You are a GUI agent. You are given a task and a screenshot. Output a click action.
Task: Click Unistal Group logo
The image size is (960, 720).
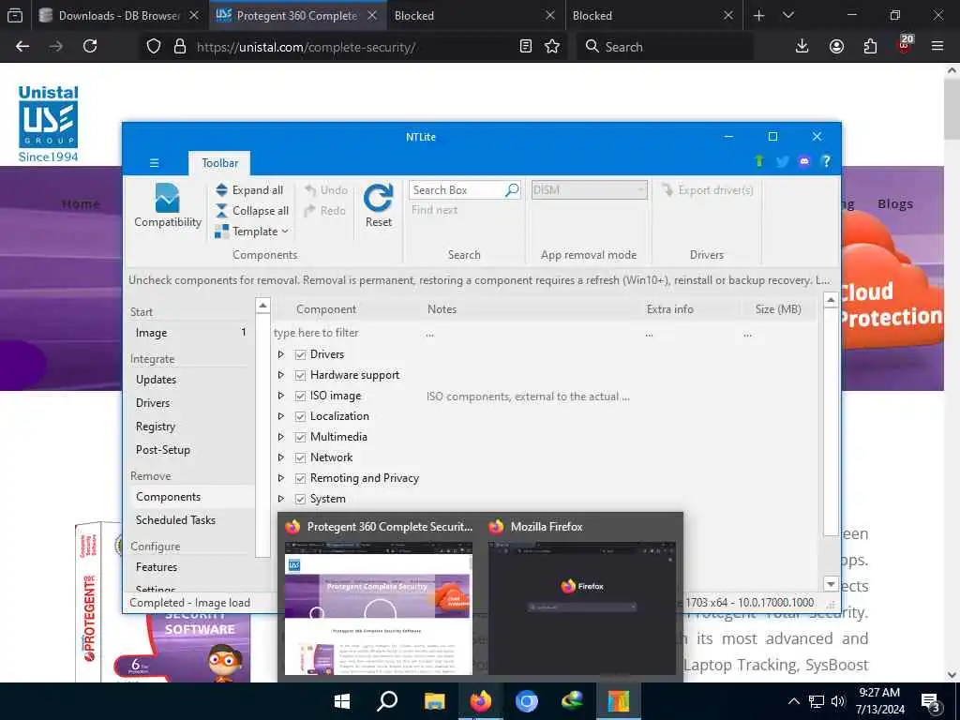click(49, 124)
